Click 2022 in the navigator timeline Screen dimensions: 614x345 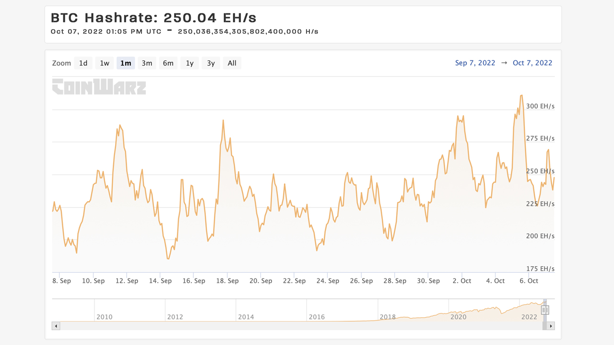529,317
